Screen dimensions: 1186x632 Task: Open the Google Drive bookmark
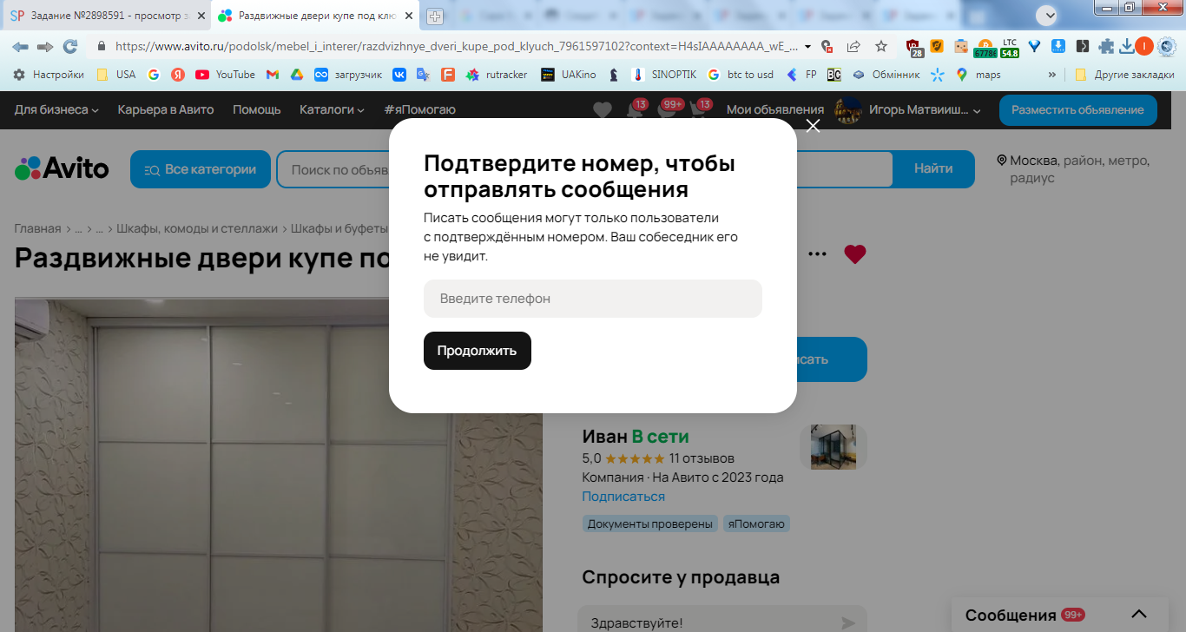pos(297,75)
